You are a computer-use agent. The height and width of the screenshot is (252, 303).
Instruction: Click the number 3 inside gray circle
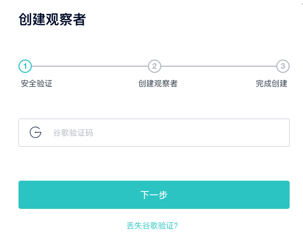pos(283,66)
